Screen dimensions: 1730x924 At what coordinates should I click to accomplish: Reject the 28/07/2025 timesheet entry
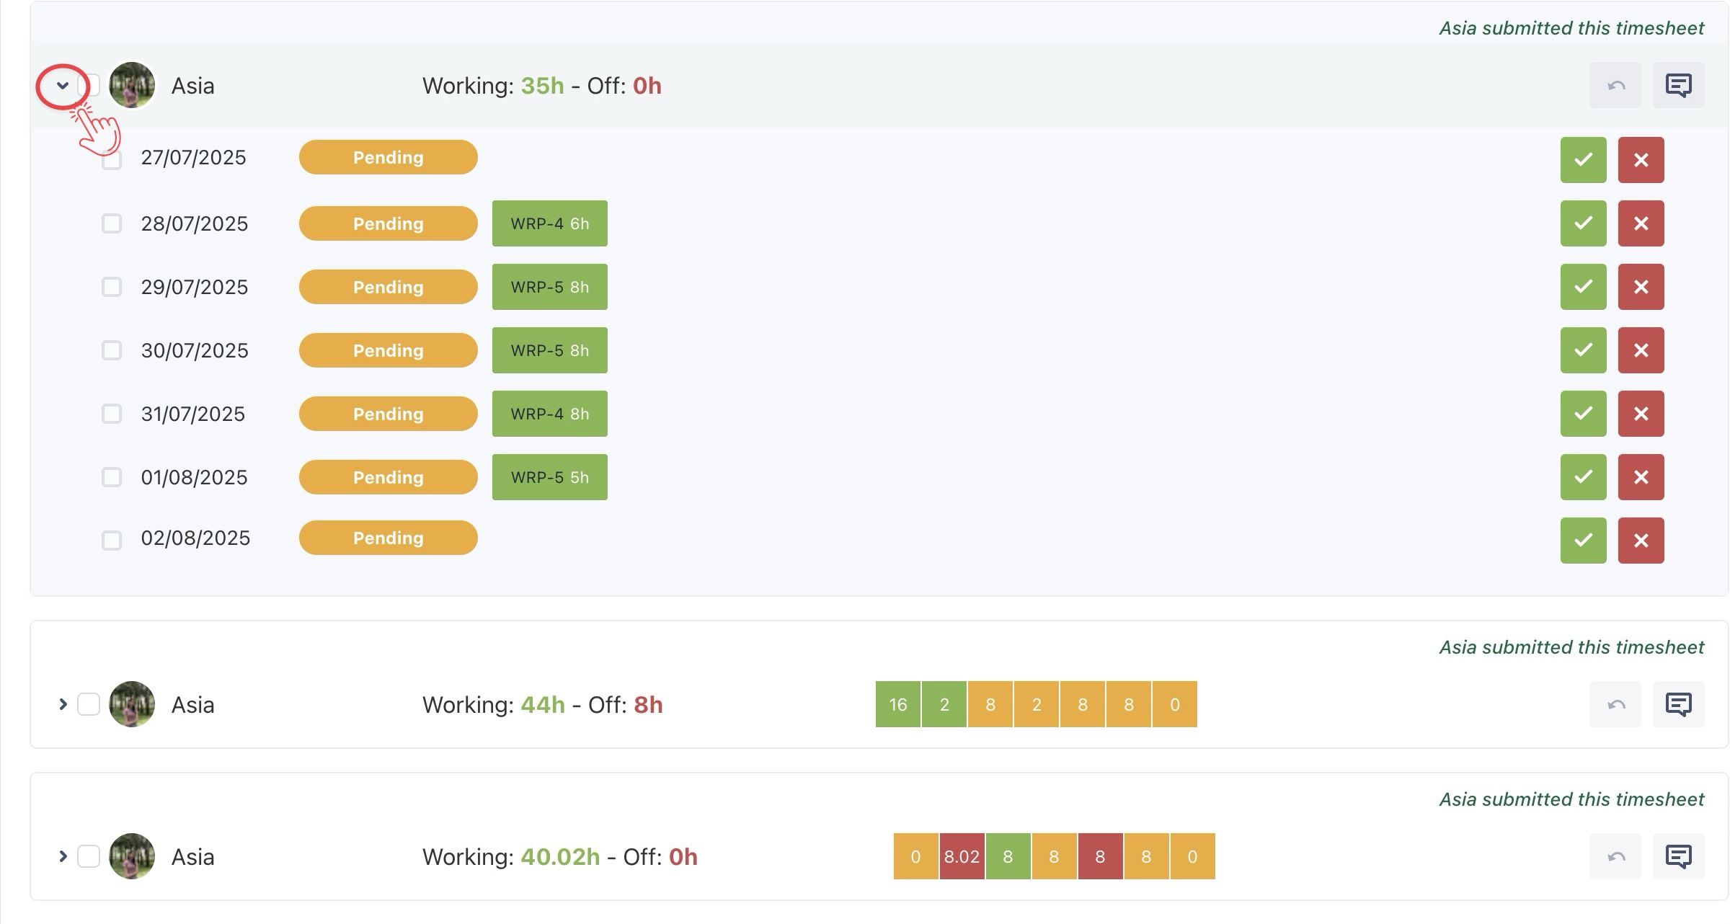coord(1641,223)
